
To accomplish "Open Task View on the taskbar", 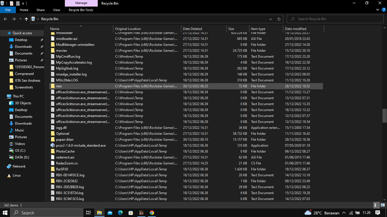I will pos(89,213).
